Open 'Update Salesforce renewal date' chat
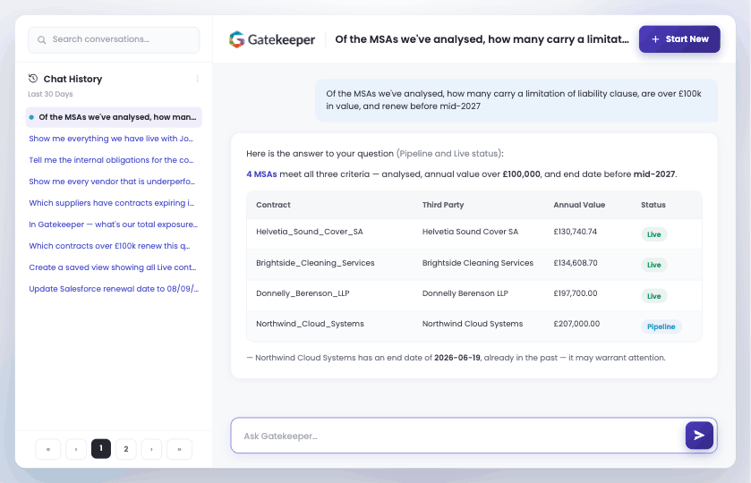Screen dimensions: 751x483 tap(114, 289)
